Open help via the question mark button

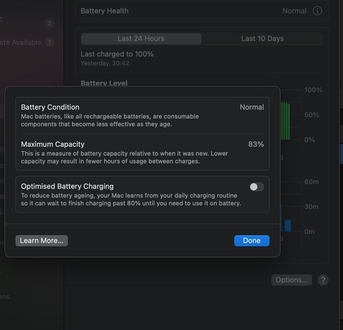click(x=323, y=280)
